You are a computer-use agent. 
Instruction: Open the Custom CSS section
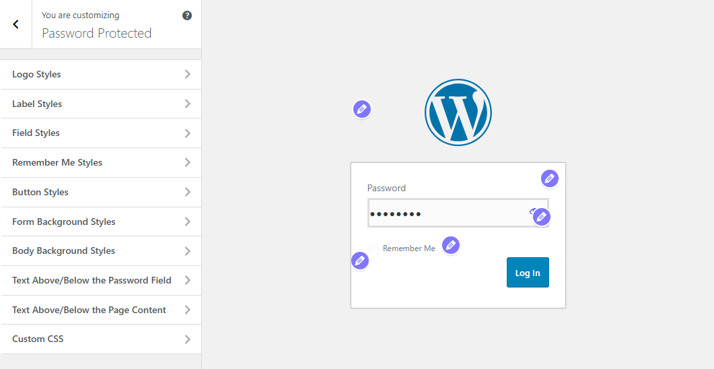click(x=101, y=339)
